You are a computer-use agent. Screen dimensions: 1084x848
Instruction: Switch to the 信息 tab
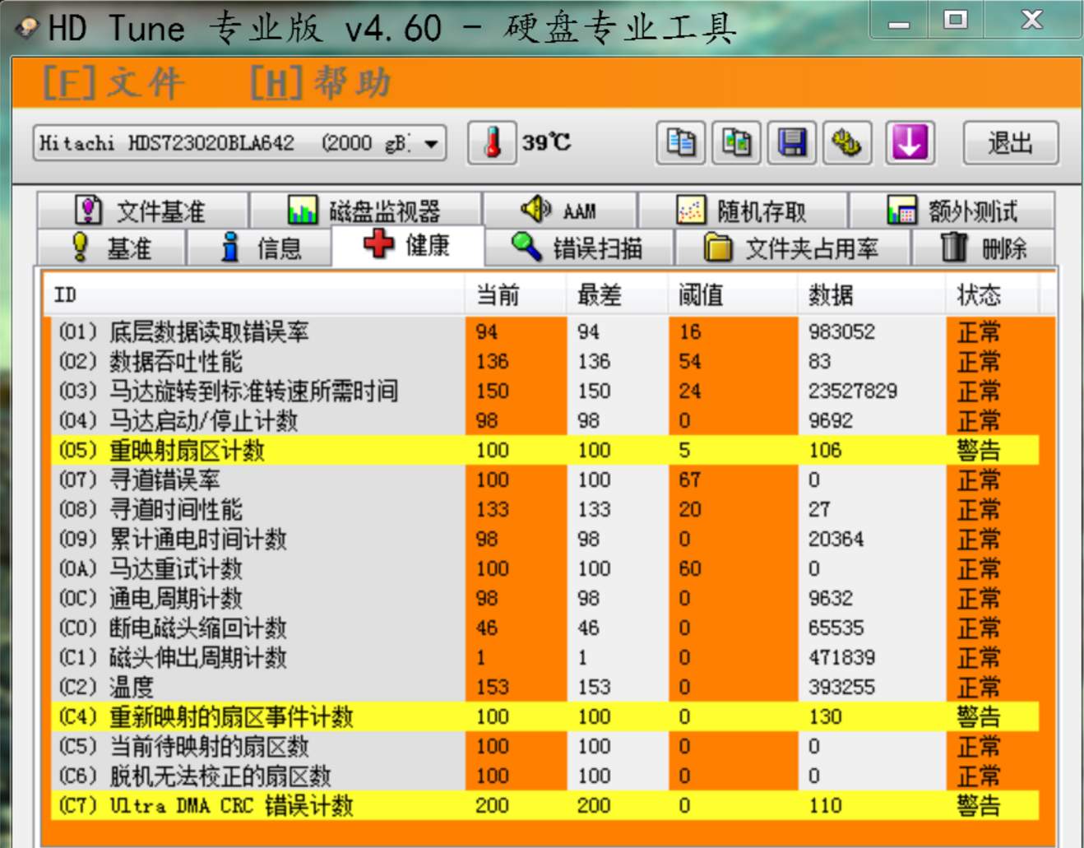coord(259,247)
